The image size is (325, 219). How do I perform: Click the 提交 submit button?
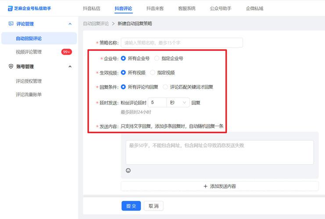tap(131, 206)
